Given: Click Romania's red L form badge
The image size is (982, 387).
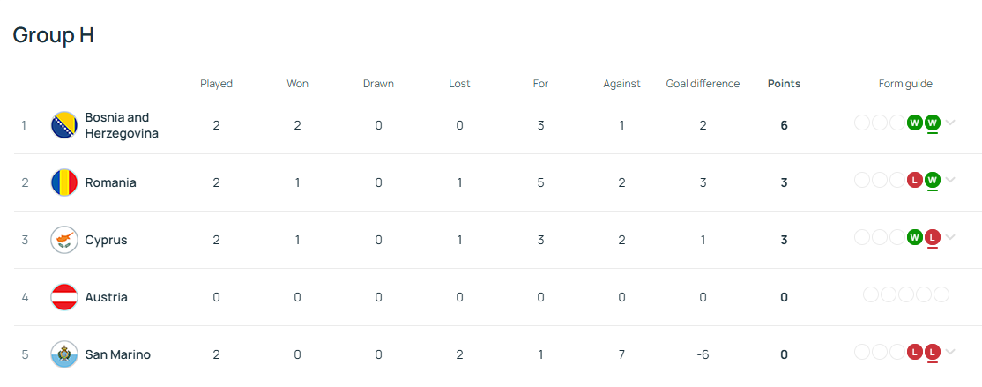Looking at the screenshot, I should [914, 180].
